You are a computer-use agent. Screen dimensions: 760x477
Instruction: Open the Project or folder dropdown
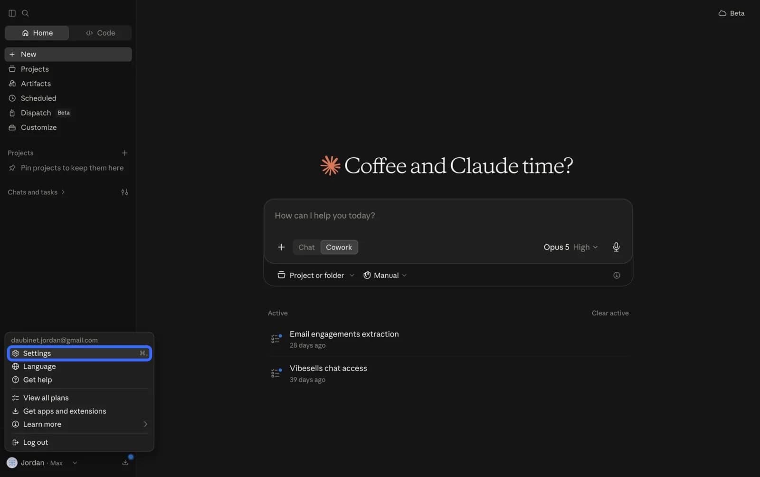pos(316,276)
